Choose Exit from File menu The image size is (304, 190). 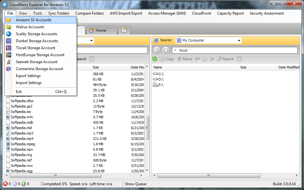41,92
